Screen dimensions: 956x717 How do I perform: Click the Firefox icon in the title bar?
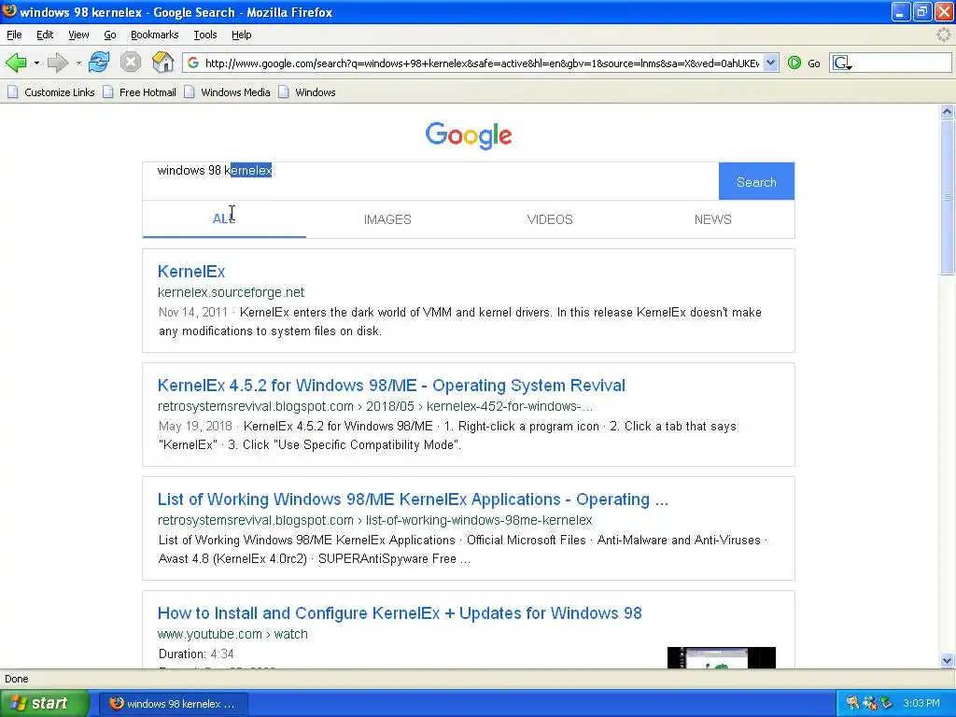click(x=8, y=11)
